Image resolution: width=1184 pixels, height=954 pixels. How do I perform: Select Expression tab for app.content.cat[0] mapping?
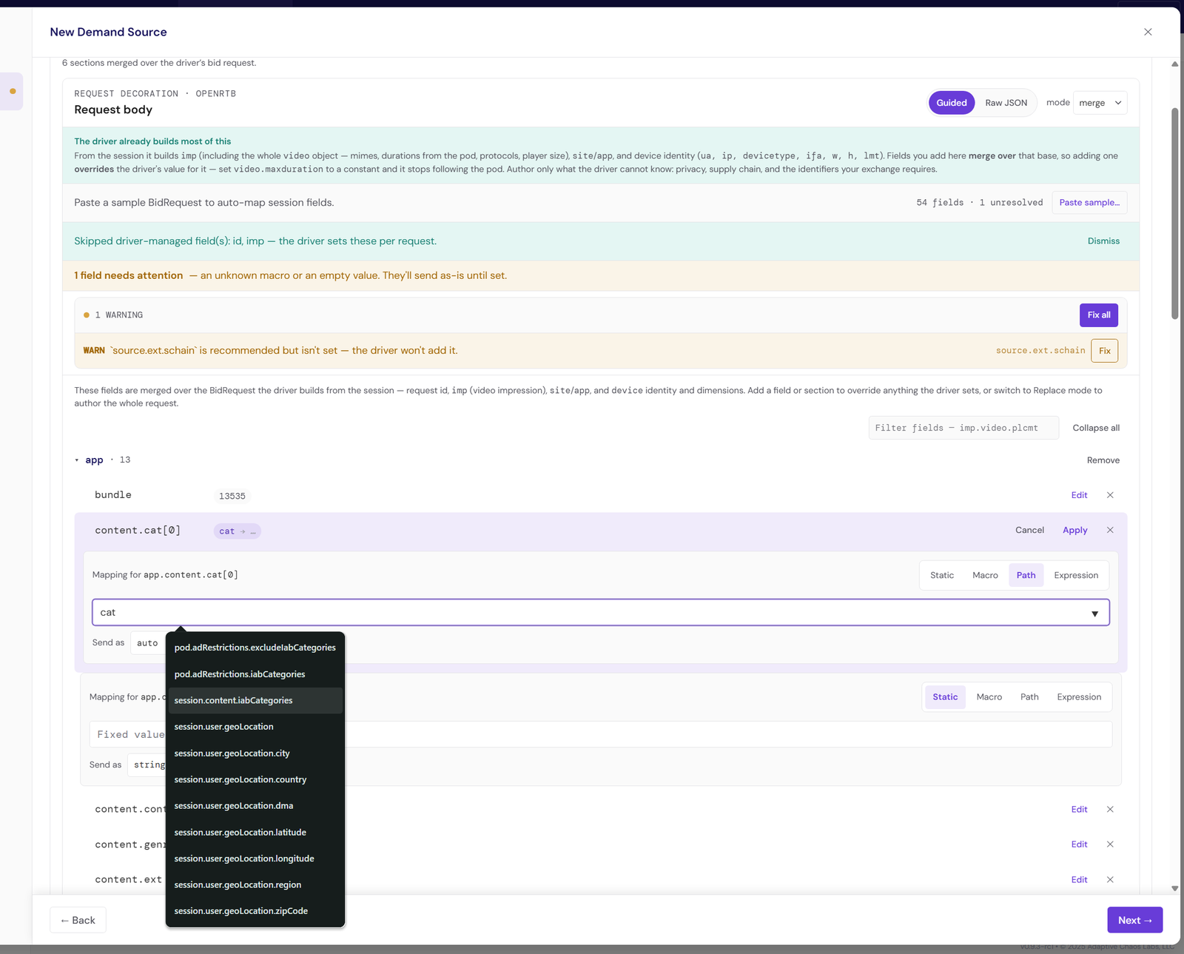click(x=1076, y=575)
